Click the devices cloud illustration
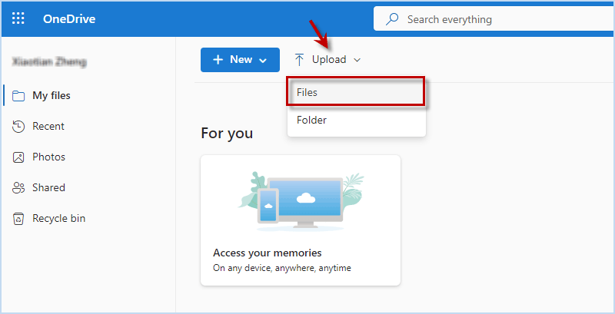This screenshot has height=314, width=615. pos(301,201)
